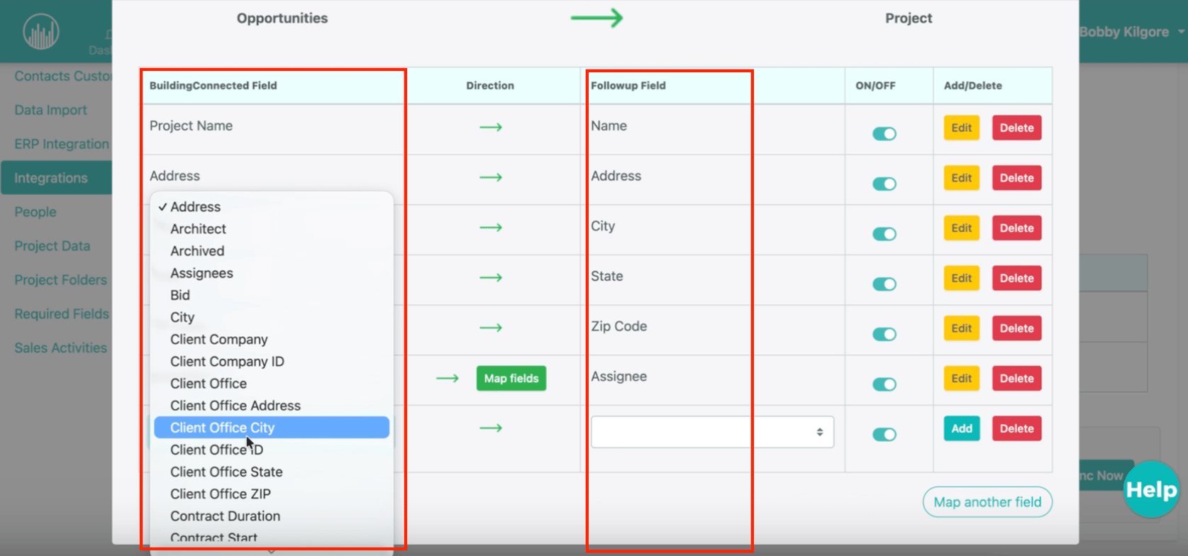Open the Help chat bubble
This screenshot has height=556, width=1188.
pyautogui.click(x=1150, y=489)
